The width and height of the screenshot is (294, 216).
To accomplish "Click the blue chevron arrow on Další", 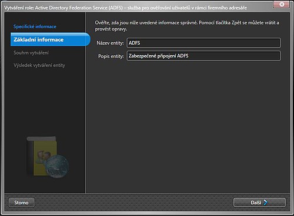I will pyautogui.click(x=266, y=203).
